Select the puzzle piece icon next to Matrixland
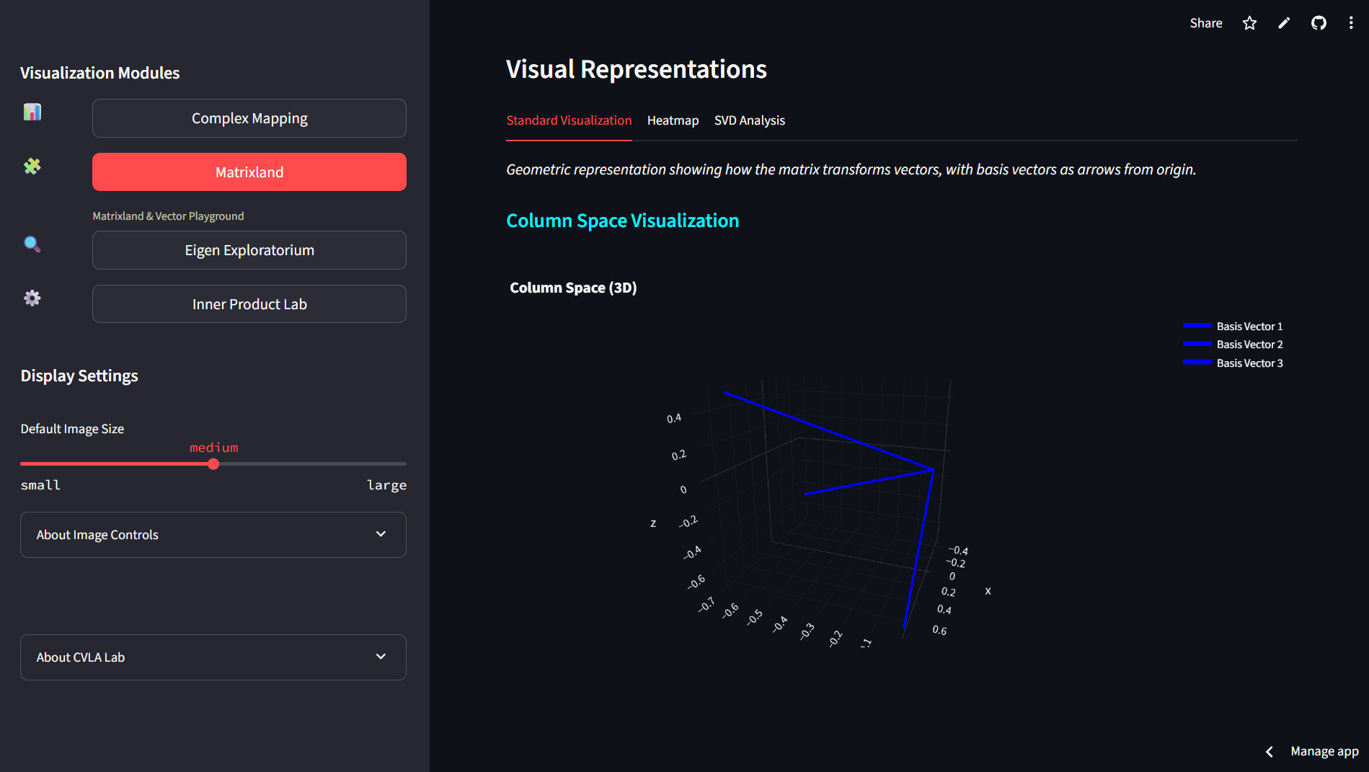Viewport: 1369px width, 772px height. [32, 167]
